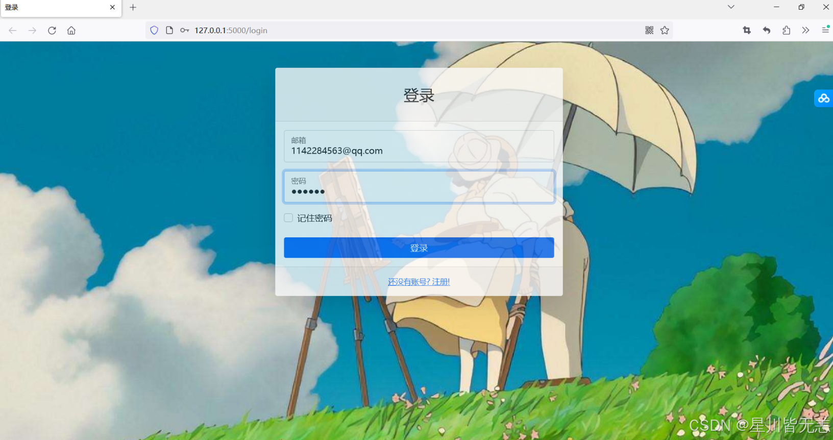The height and width of the screenshot is (440, 833).
Task: Open the browser hamburger menu
Action: coord(825,30)
